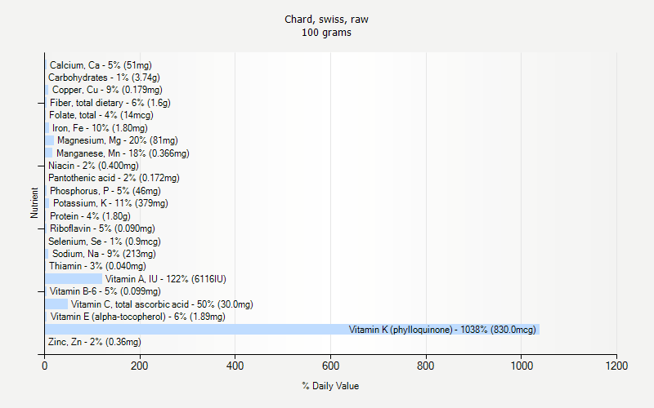Screen dimensions: 654x408
Task: Click the 'Iron, Fe - 10% (1.80mg)' label
Action: coord(100,128)
